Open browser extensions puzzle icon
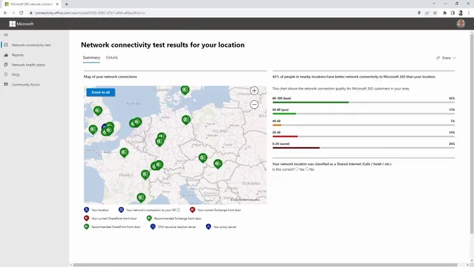Viewport: 474px width, 267px height. (x=444, y=13)
